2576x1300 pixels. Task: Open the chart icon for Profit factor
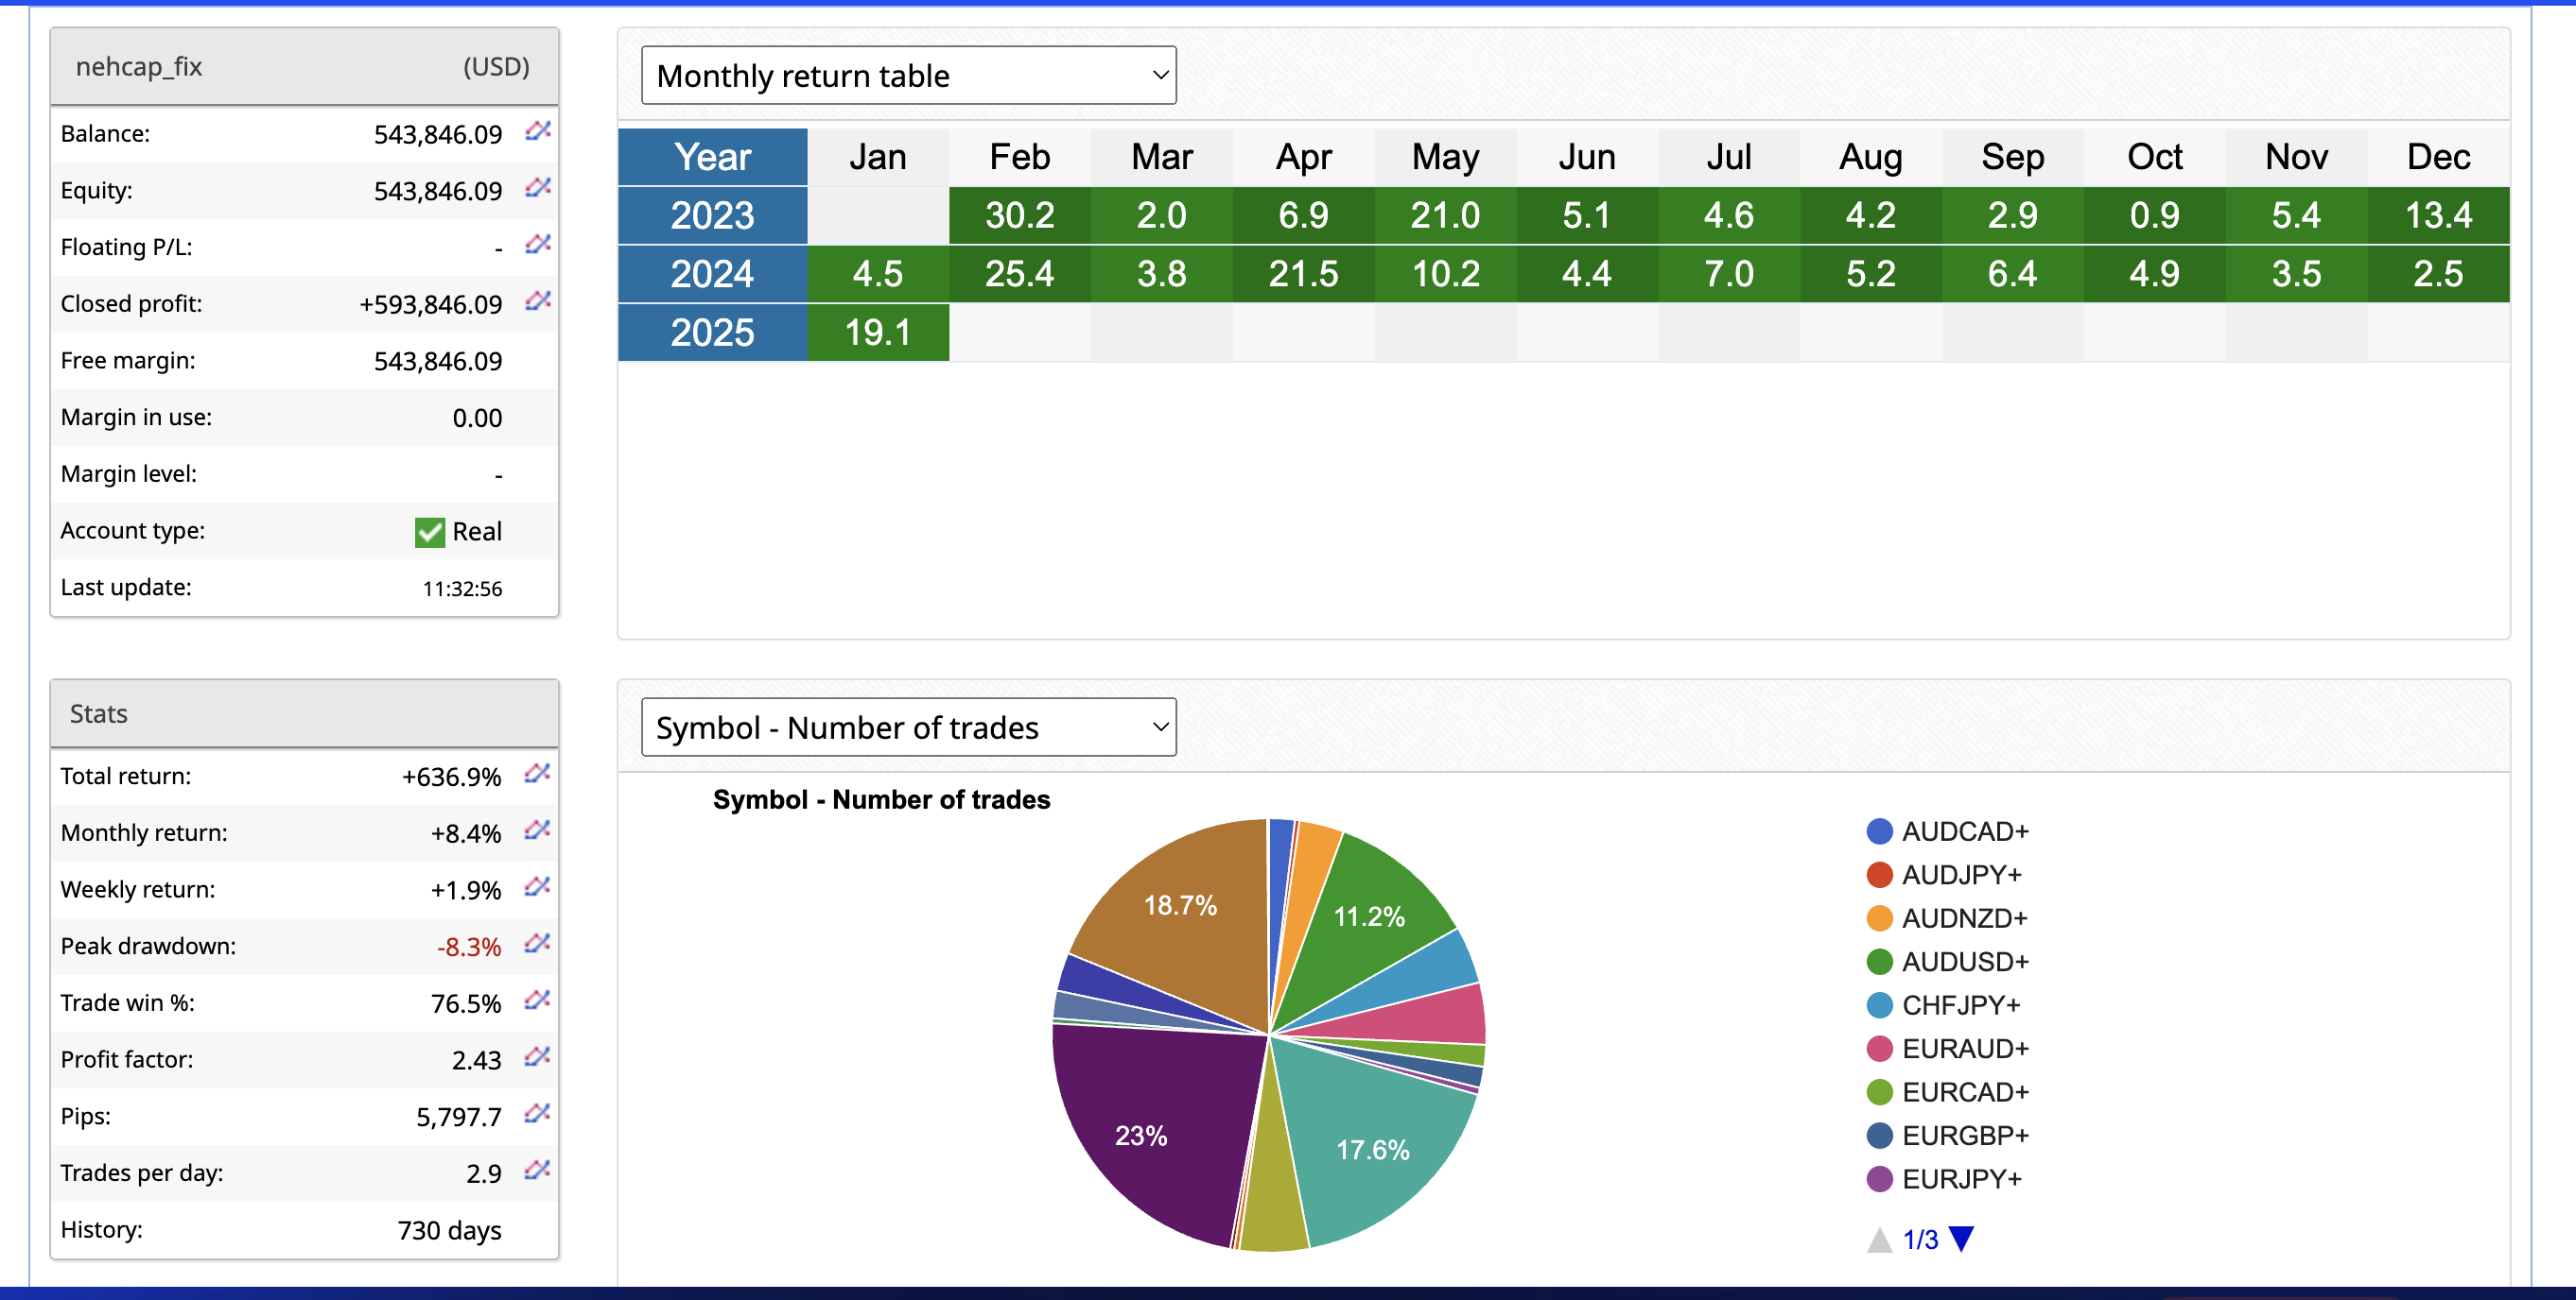[x=538, y=1057]
